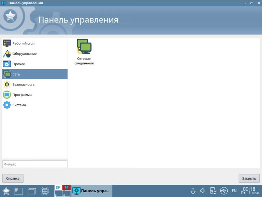
Task: Open the Прочее category
Action: pos(35,64)
